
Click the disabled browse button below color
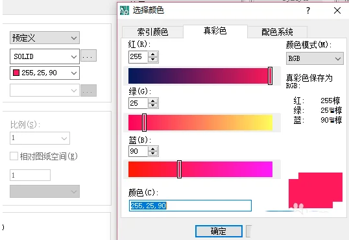point(88,90)
